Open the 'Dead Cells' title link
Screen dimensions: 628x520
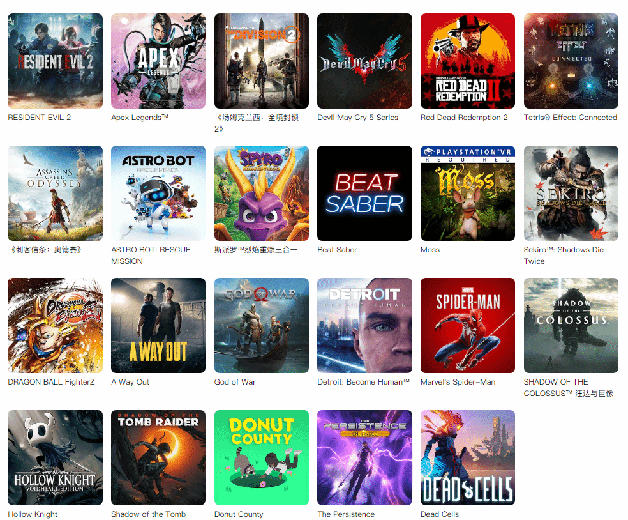tap(439, 514)
